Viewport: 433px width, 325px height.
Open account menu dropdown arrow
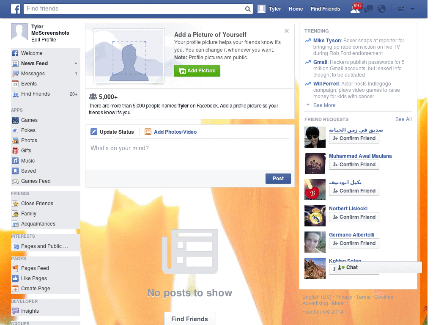(412, 9)
